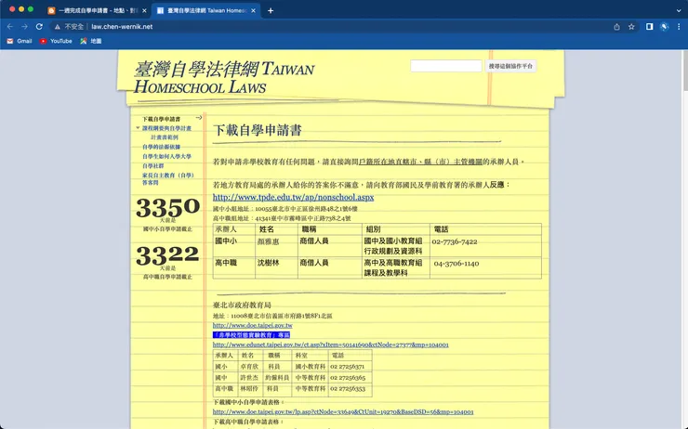Close the 臺灣自學法律網 tab

click(253, 10)
